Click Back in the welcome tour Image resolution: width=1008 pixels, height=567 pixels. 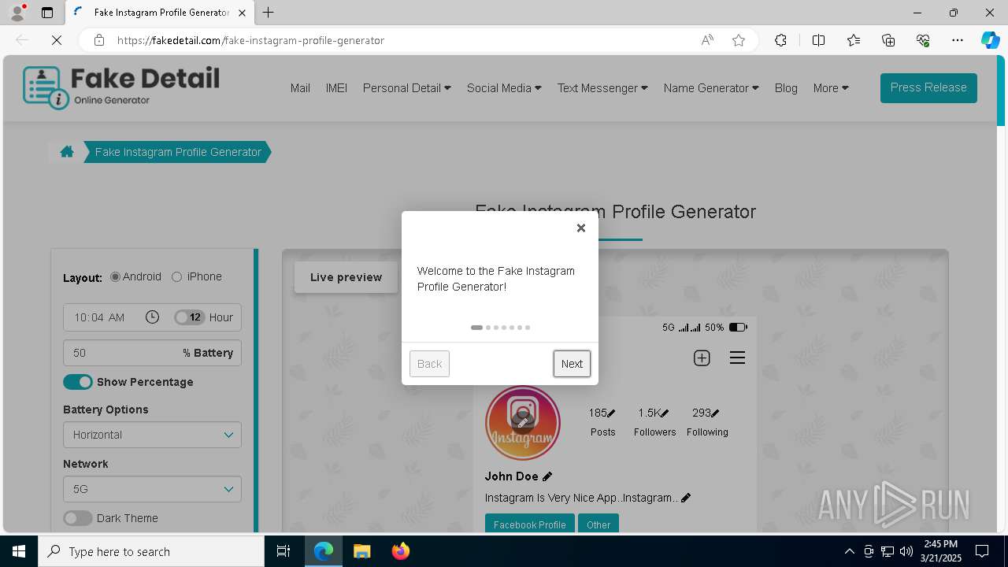pyautogui.click(x=429, y=364)
